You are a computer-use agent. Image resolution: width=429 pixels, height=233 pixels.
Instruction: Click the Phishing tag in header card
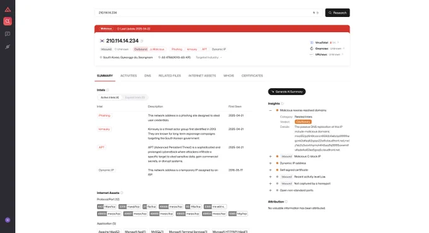tap(177, 50)
